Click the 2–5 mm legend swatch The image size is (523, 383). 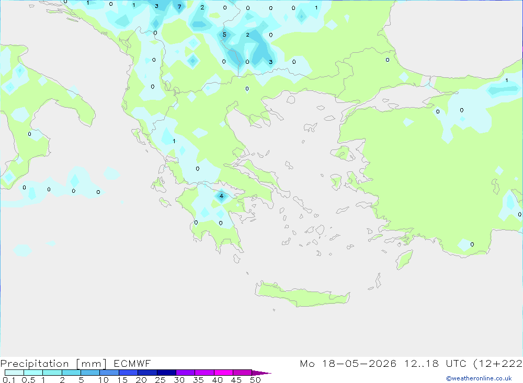point(71,373)
